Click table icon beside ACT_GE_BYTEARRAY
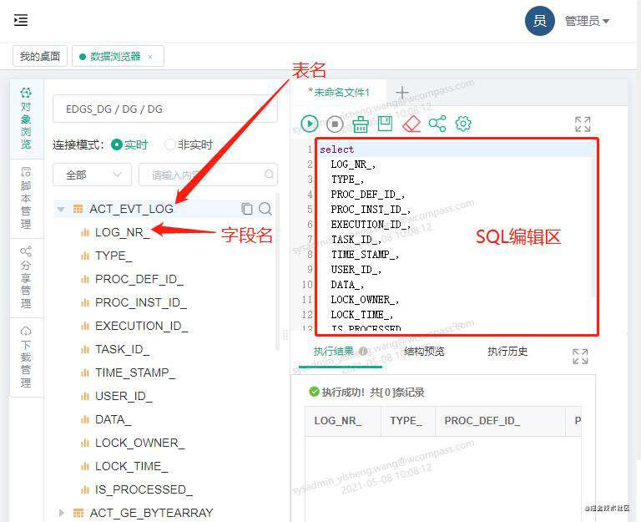Image resolution: width=641 pixels, height=522 pixels. (78, 513)
